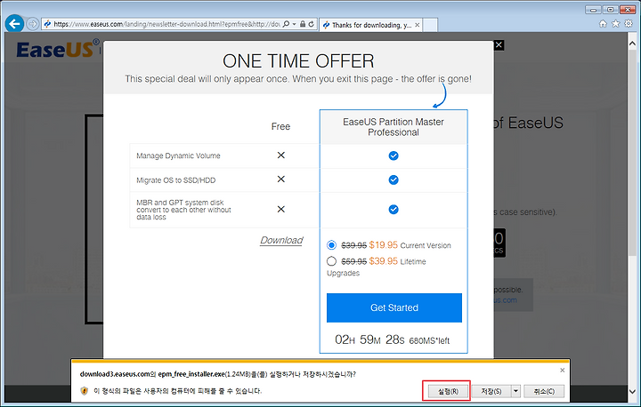Viewport: 641px width, 407px height.
Task: Click the refresh page icon
Action: [x=311, y=24]
